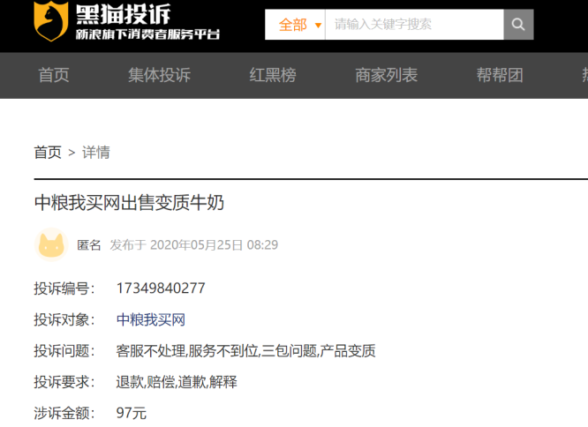Image resolution: width=588 pixels, height=427 pixels.
Task: Click the 详情 breadcrumb text
Action: tap(96, 153)
